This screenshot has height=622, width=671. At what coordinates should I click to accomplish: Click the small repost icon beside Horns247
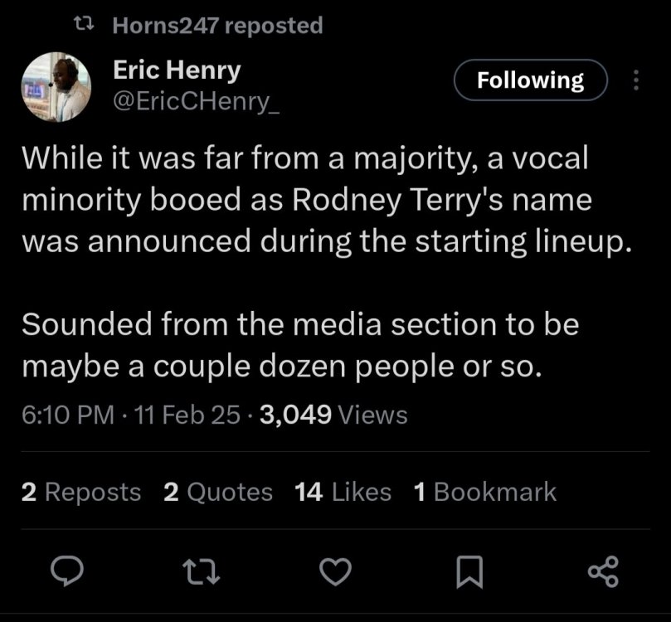85,27
